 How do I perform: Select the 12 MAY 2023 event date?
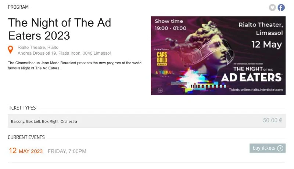click(26, 151)
